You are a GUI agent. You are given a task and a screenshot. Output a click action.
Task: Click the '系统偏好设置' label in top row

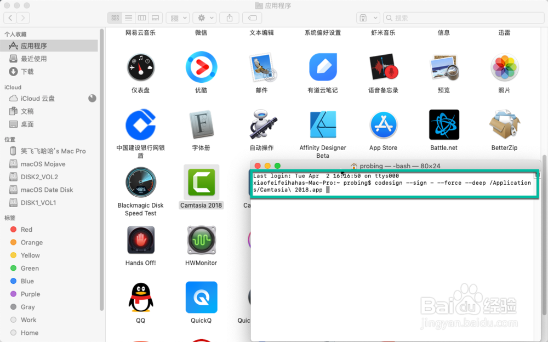323,32
